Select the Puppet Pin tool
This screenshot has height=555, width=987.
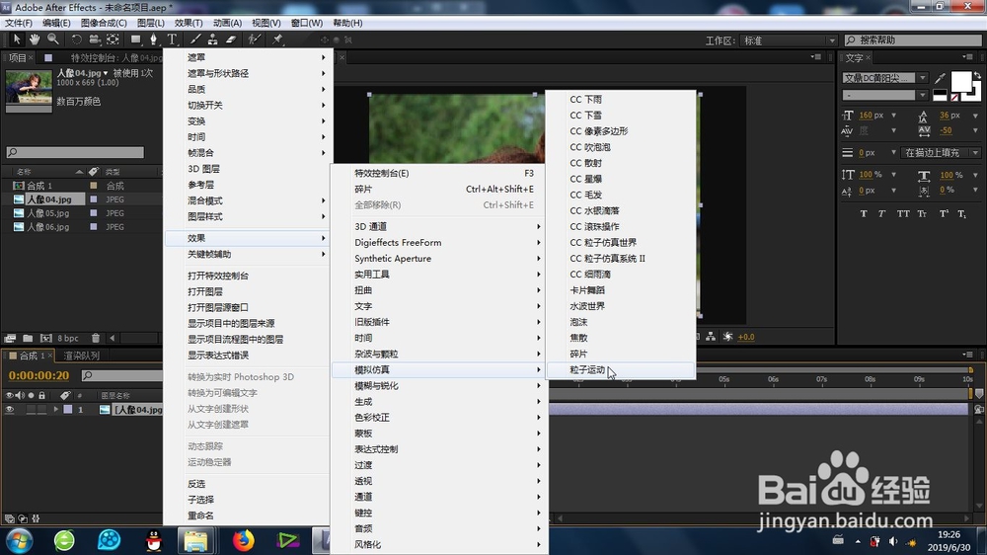pyautogui.click(x=277, y=40)
